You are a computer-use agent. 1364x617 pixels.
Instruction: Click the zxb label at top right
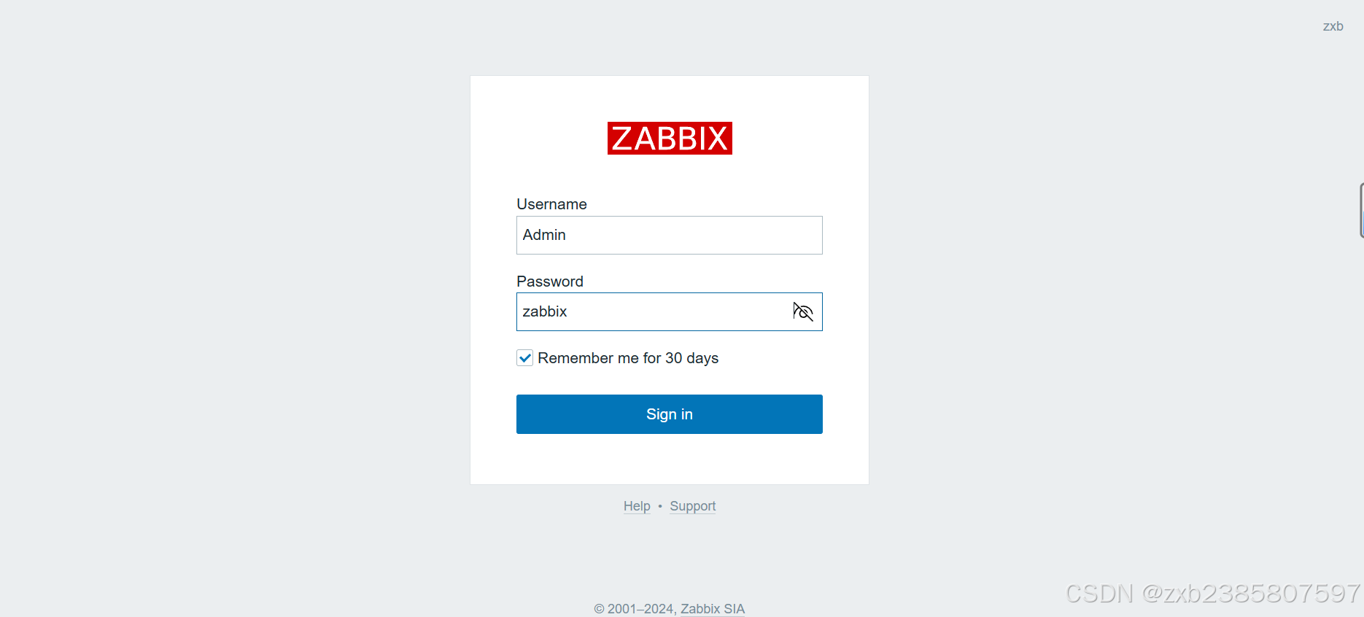pyautogui.click(x=1333, y=26)
